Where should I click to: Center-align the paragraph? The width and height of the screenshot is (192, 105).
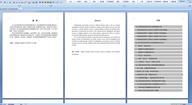pos(43,2)
